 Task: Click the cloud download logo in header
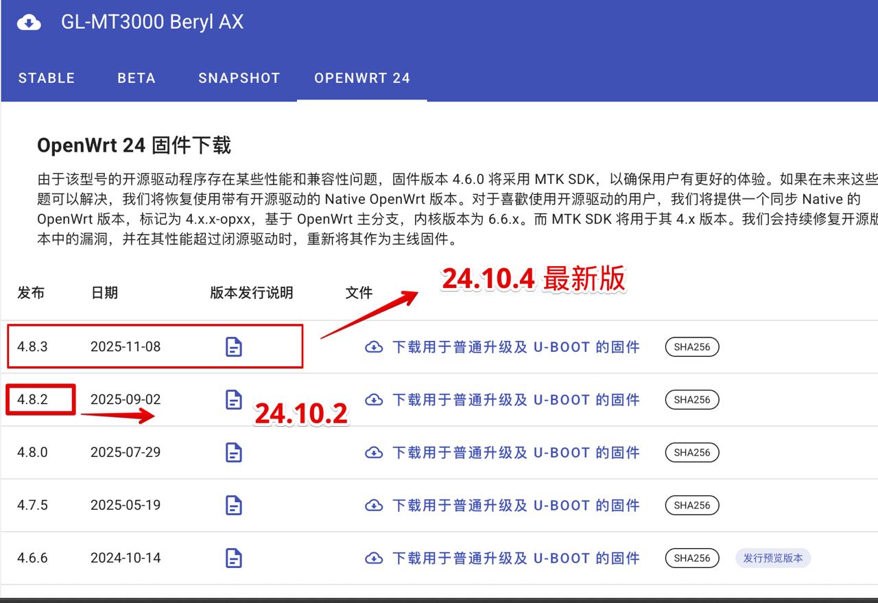pyautogui.click(x=28, y=23)
